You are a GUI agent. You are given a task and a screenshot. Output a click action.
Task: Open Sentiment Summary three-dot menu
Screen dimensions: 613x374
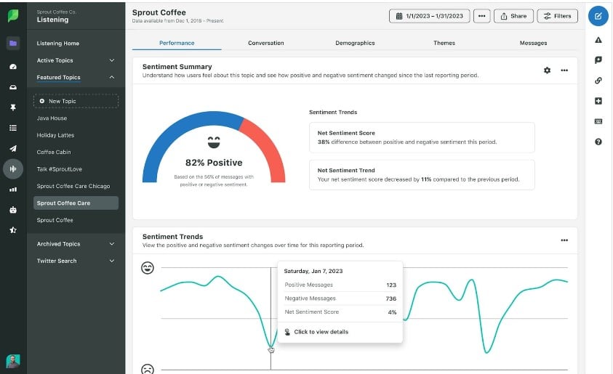click(564, 70)
